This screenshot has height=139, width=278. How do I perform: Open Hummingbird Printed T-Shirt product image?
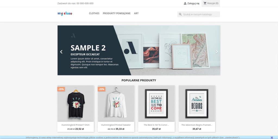click(x=76, y=104)
